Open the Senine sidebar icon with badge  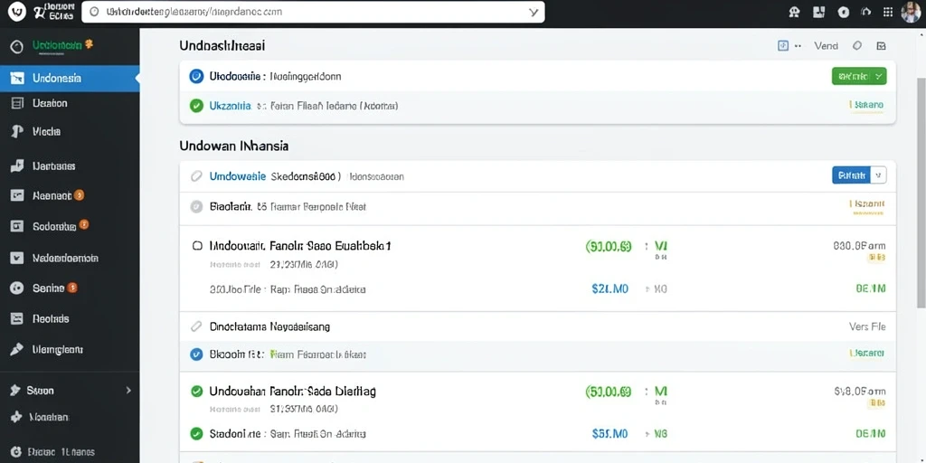[x=17, y=288]
